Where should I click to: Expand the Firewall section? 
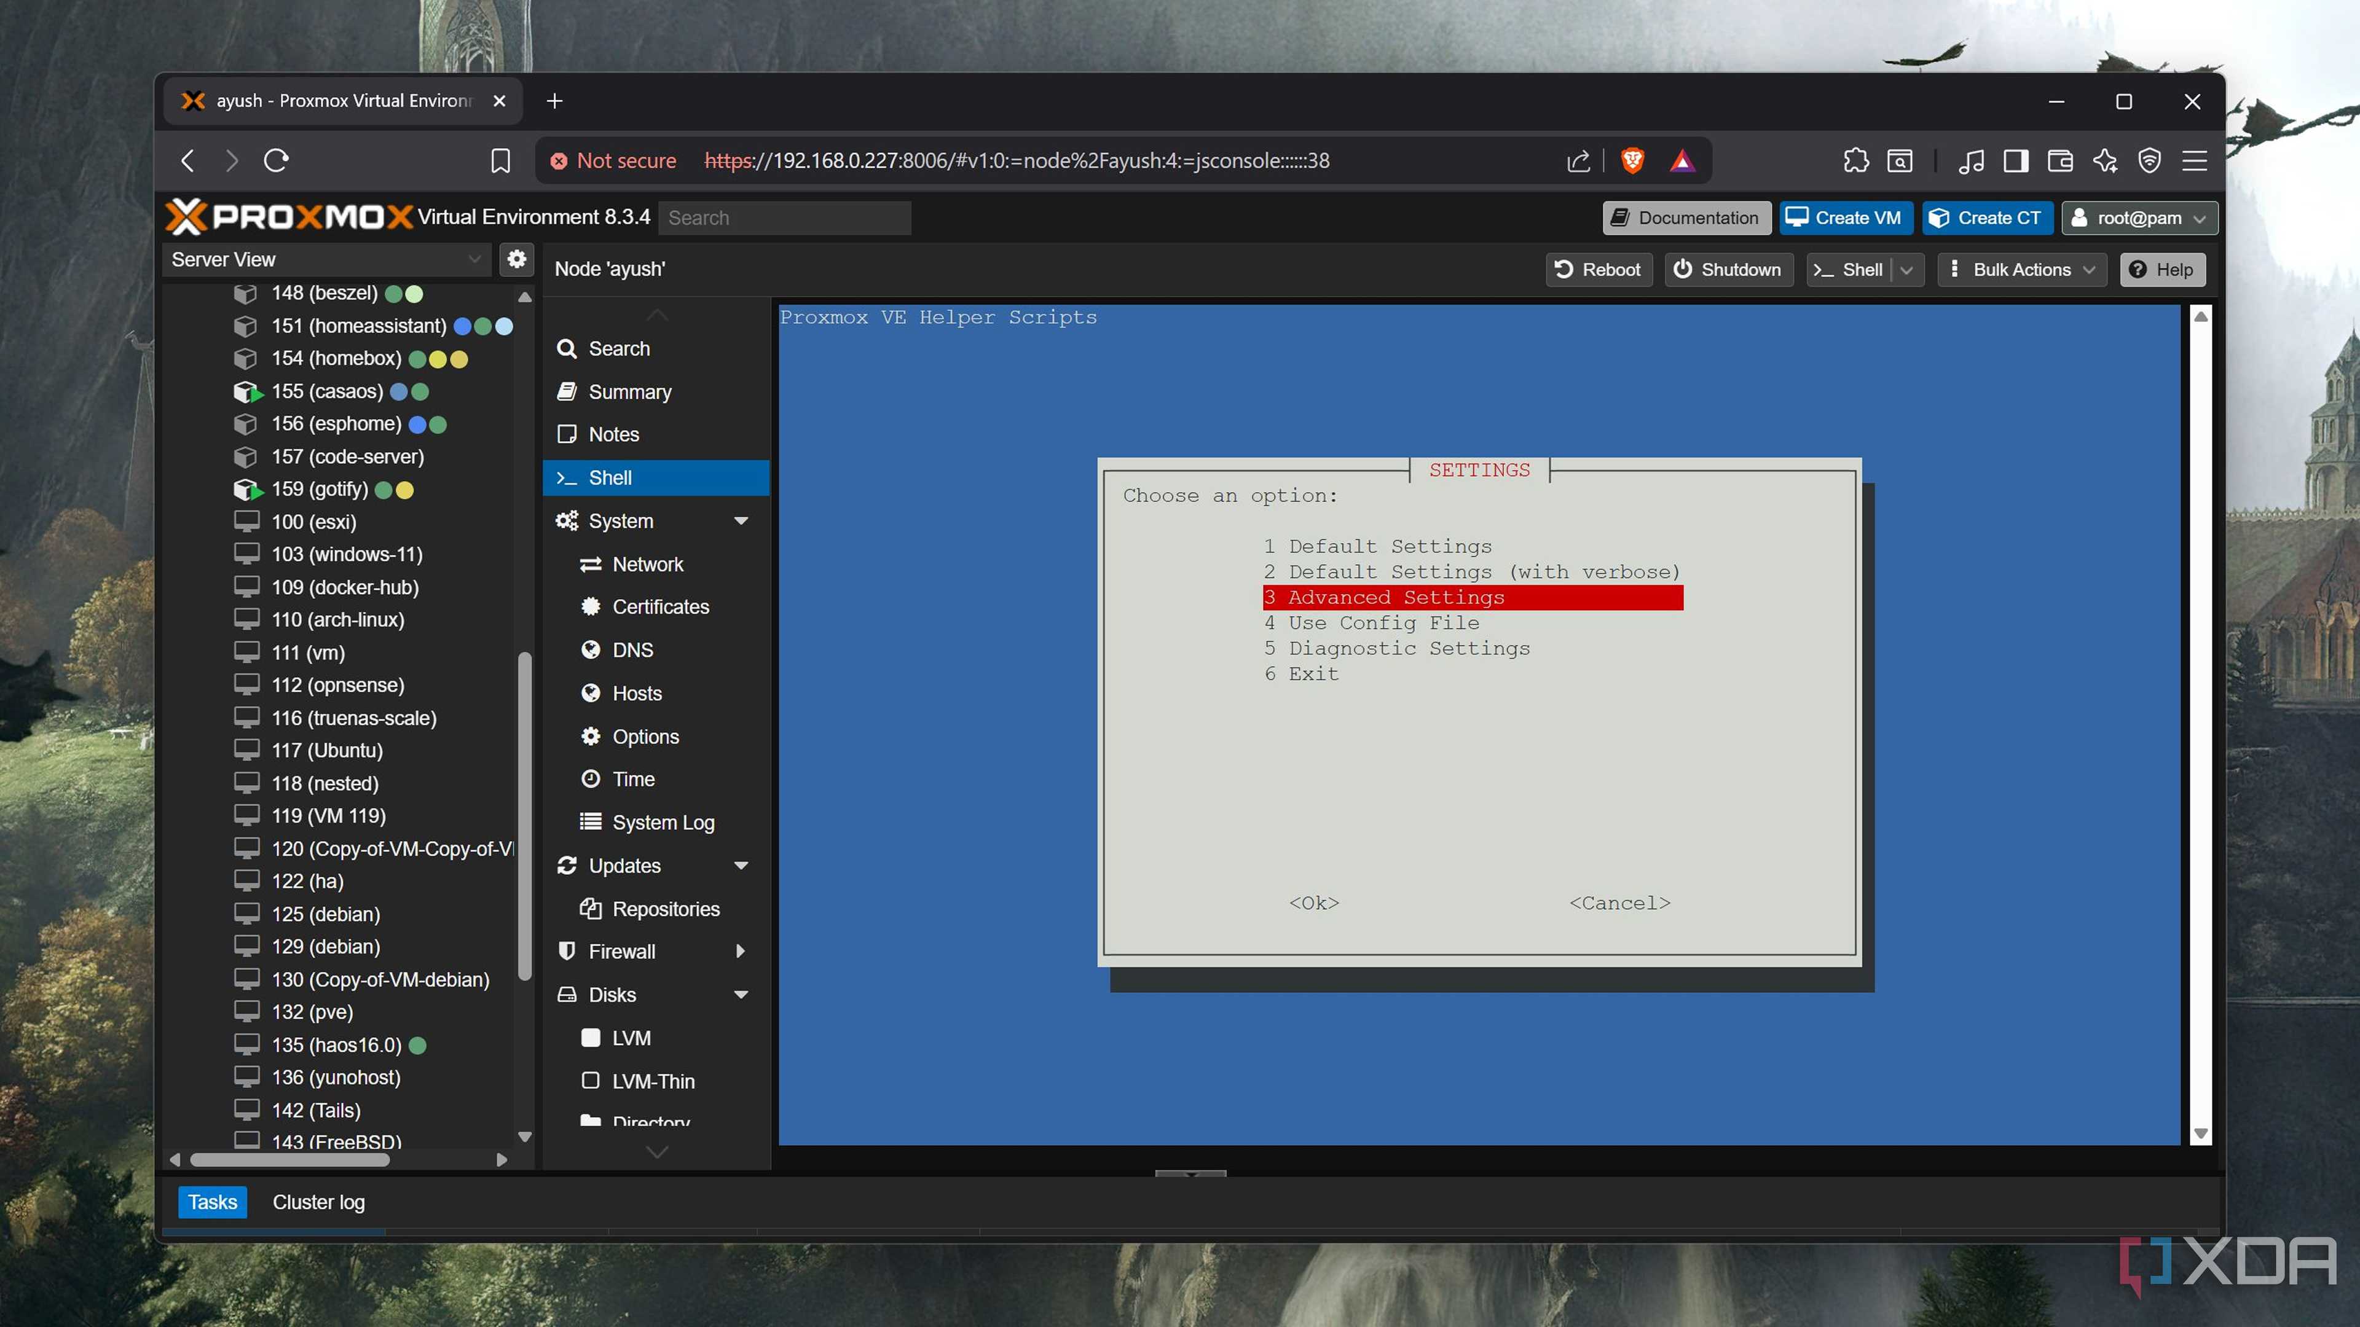[741, 952]
